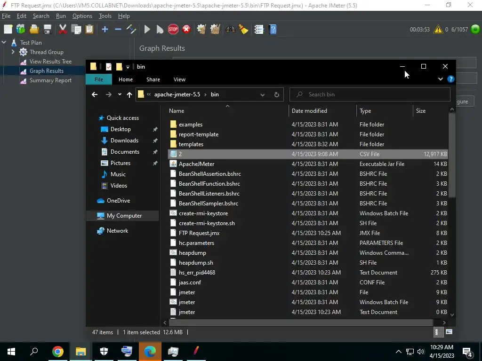This screenshot has height=361, width=482.
Task: Click the Shutdown red X icon
Action: 186,30
